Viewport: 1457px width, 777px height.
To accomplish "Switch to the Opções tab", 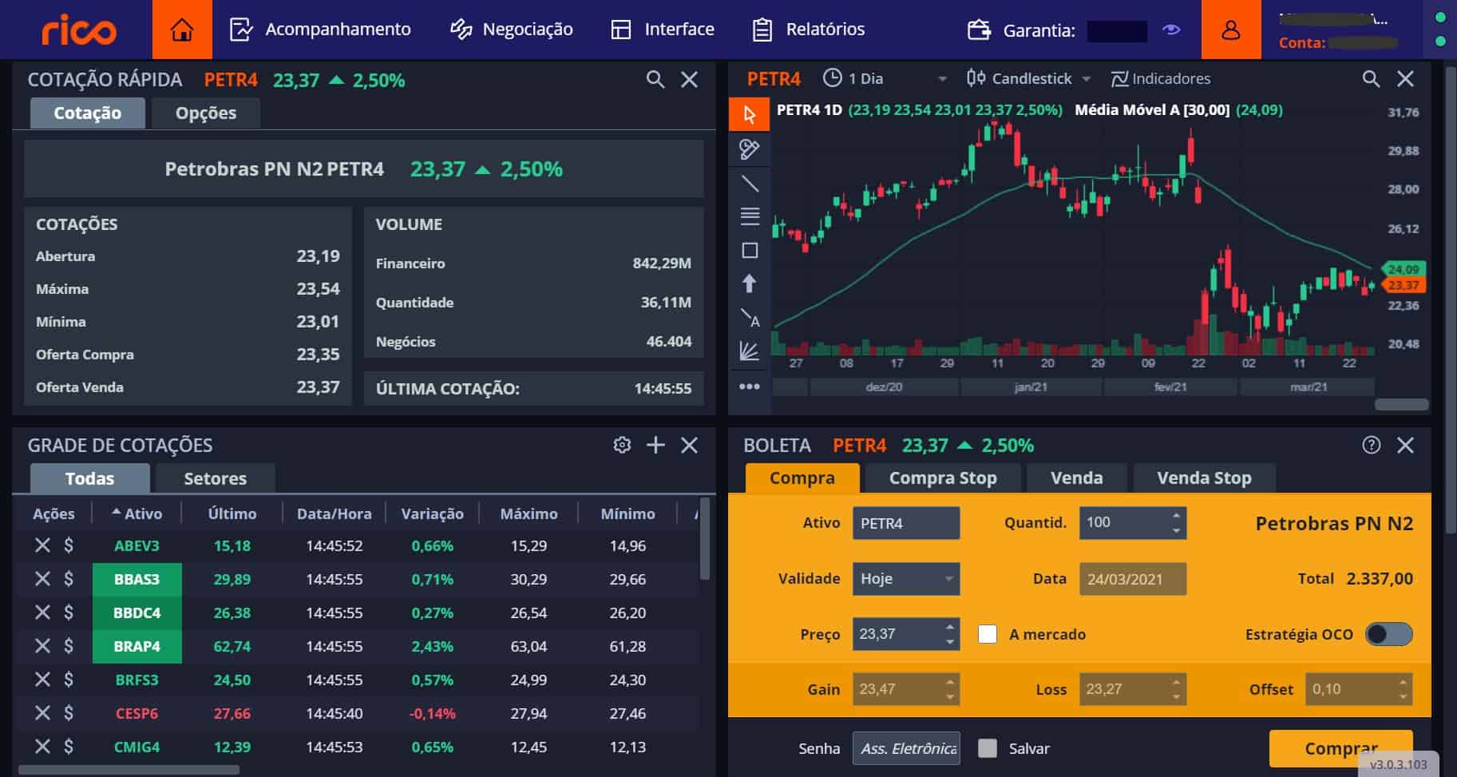I will point(205,113).
